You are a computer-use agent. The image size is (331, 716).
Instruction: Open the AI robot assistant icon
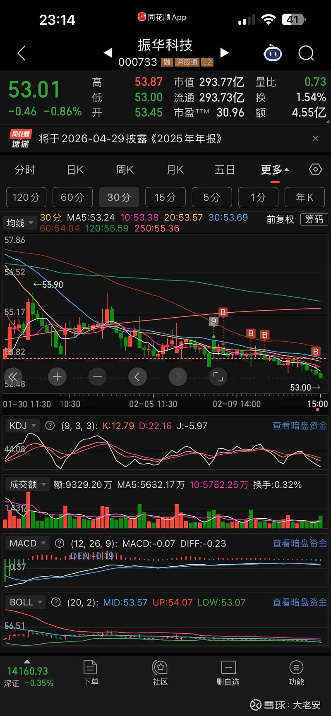(x=273, y=53)
